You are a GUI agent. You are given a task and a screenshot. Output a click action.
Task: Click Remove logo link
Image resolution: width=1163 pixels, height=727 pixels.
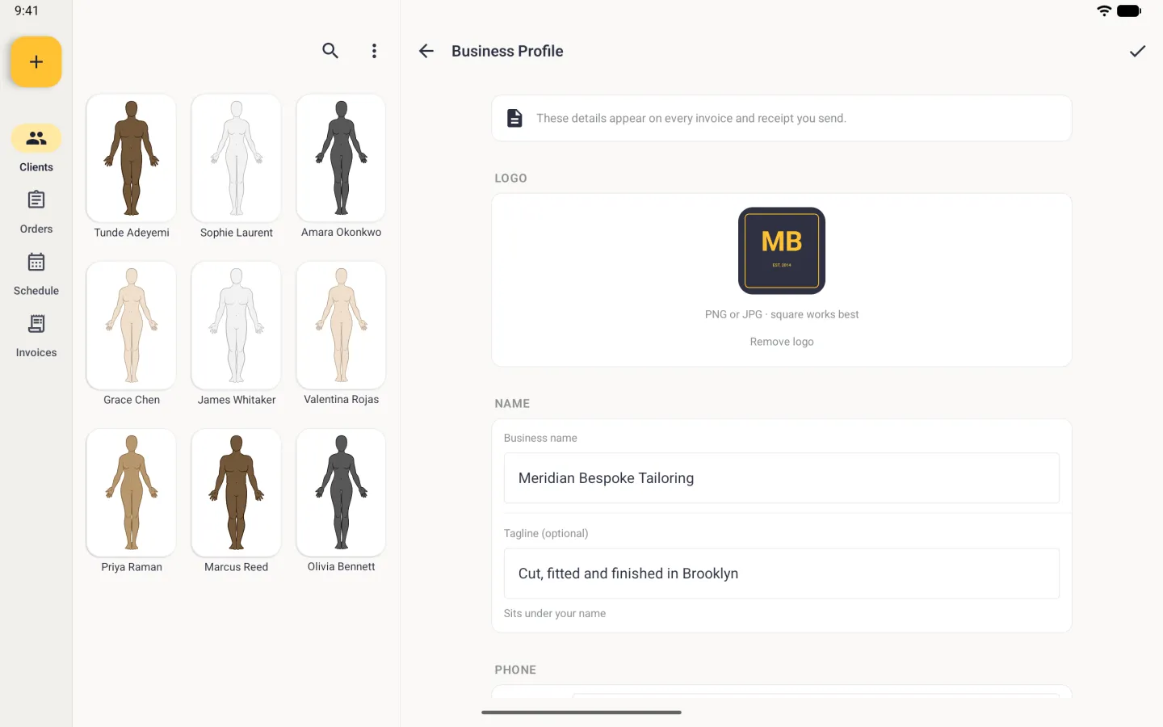coord(782,342)
